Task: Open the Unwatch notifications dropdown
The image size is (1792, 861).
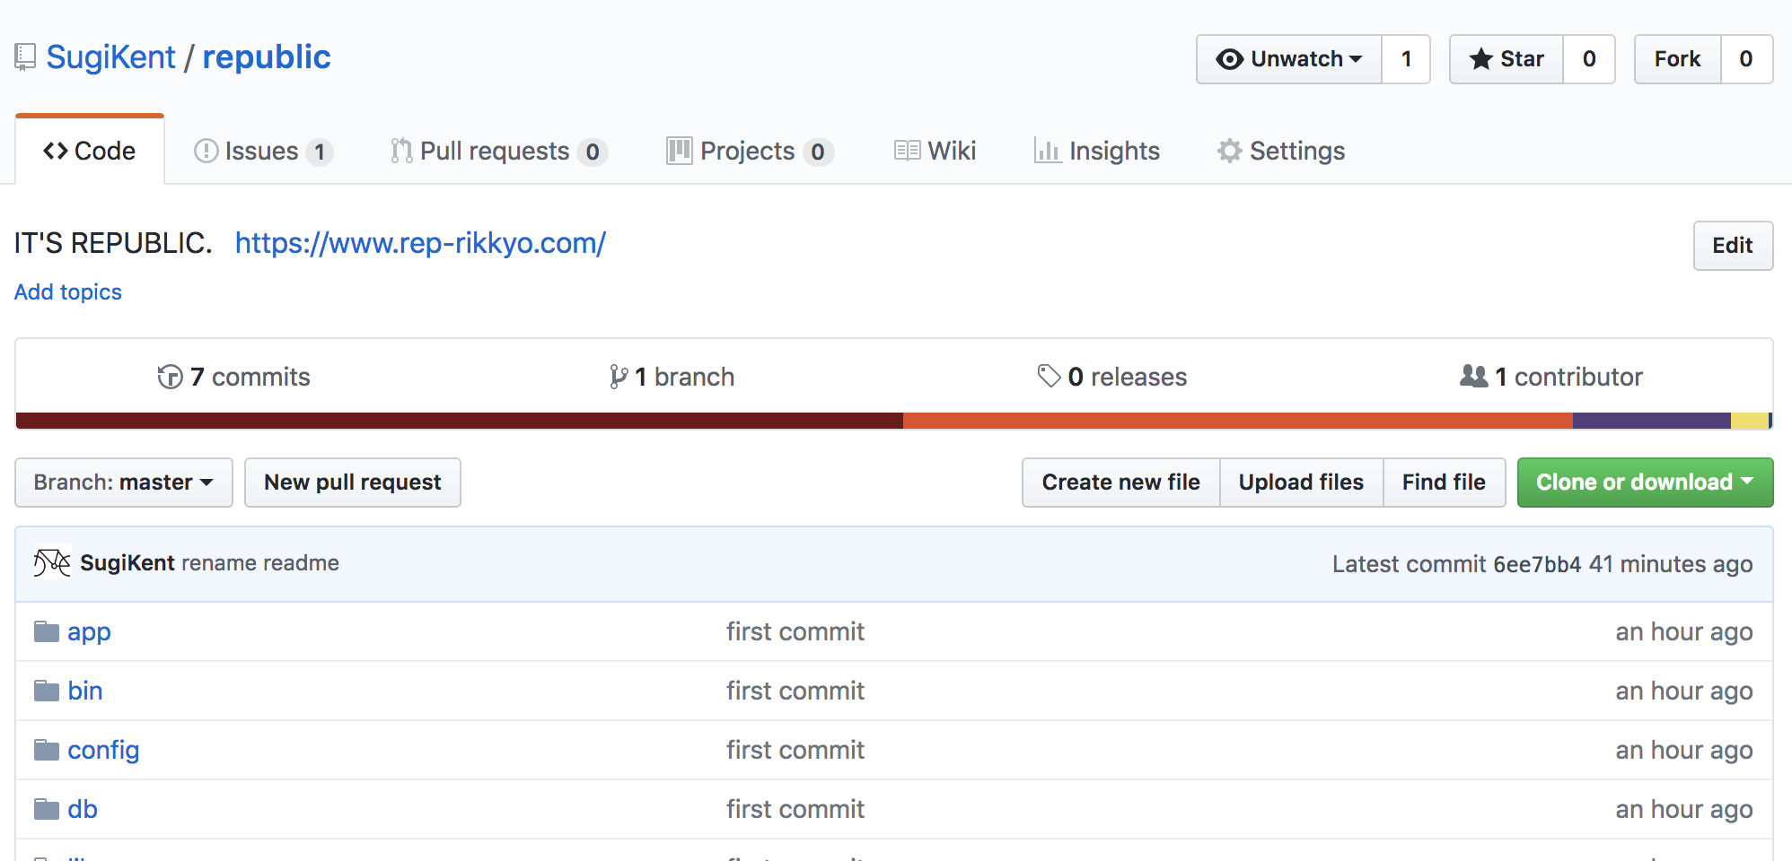Action: click(x=1289, y=59)
